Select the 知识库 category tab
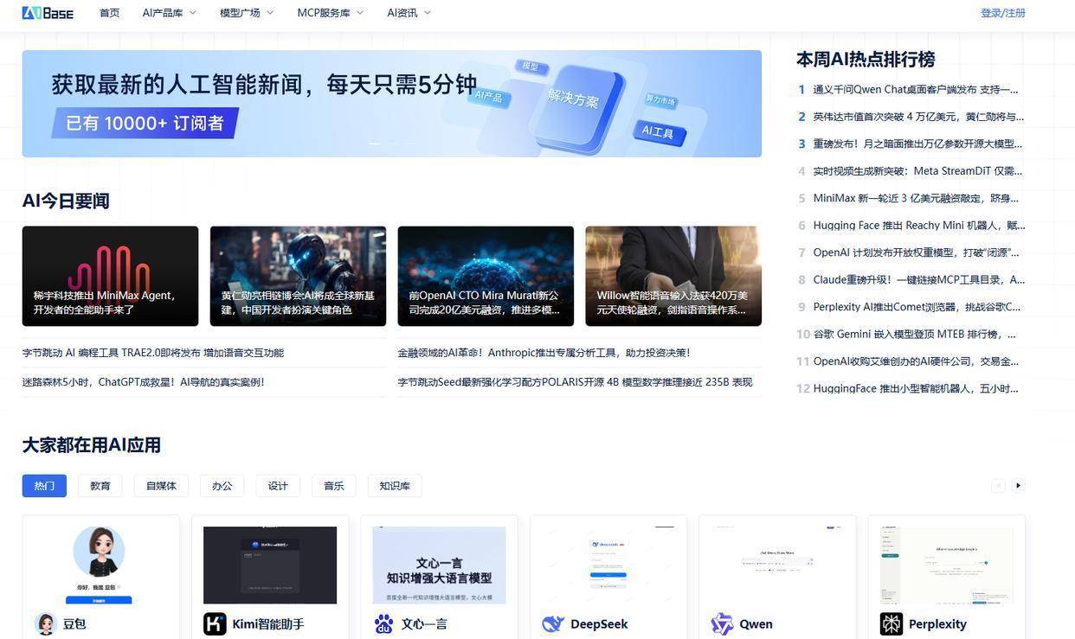 (395, 486)
